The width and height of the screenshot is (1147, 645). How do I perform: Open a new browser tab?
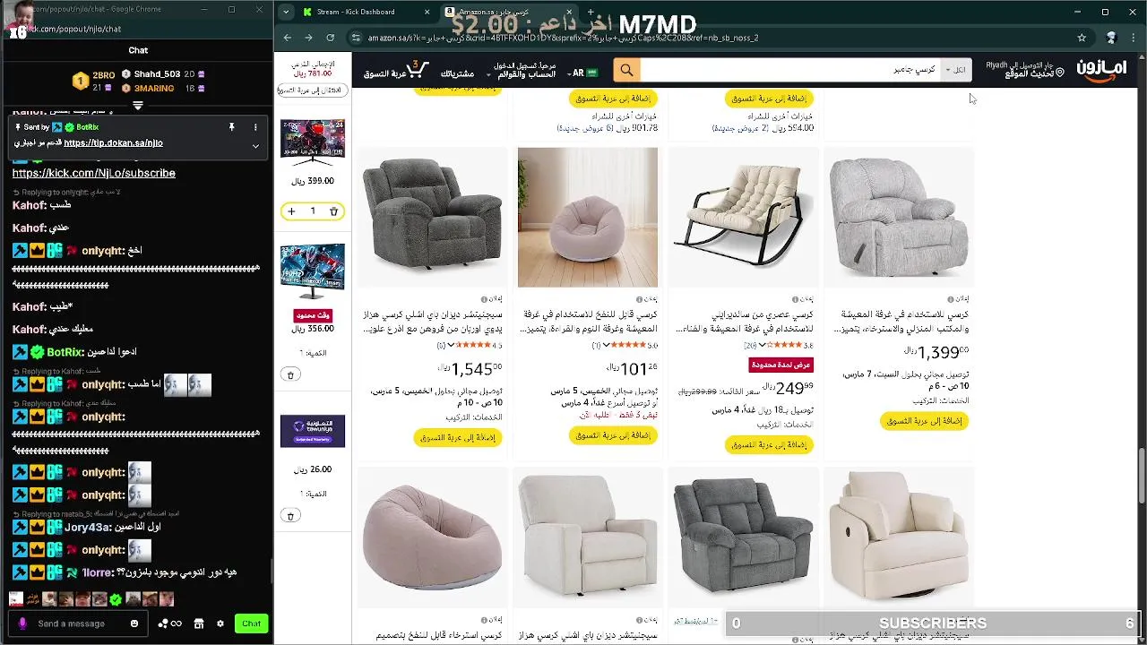point(591,12)
